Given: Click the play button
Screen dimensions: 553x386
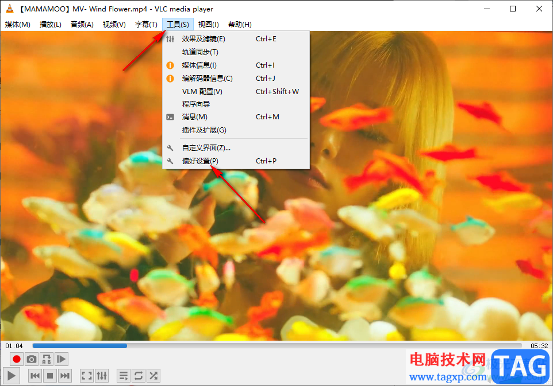Looking at the screenshot, I should pos(11,376).
